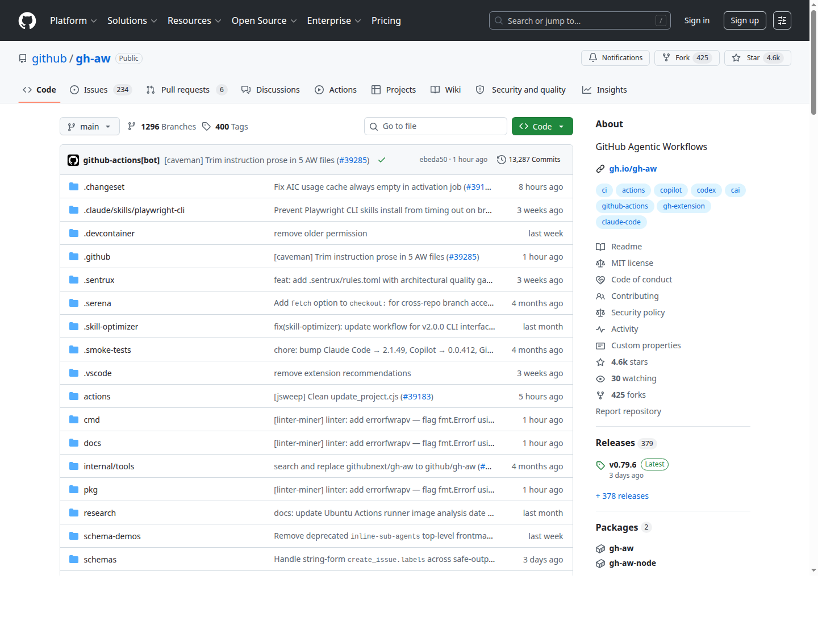Click the repository icon before github/gh-aw
The height and width of the screenshot is (625, 818).
point(23,59)
